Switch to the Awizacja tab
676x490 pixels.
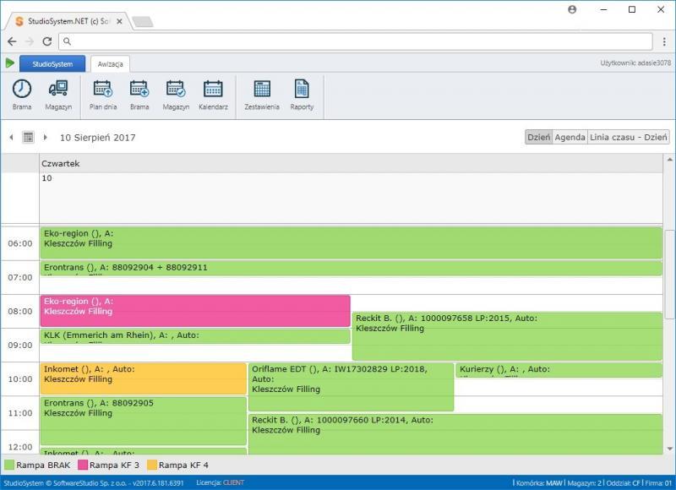pyautogui.click(x=110, y=64)
